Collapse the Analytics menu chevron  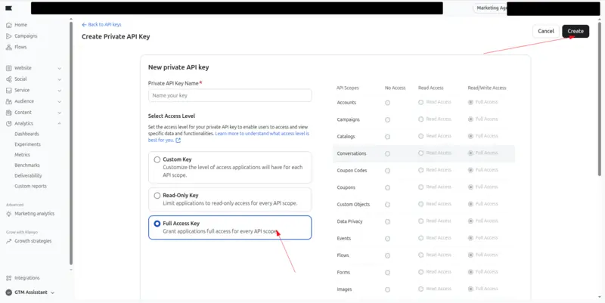[x=60, y=124]
